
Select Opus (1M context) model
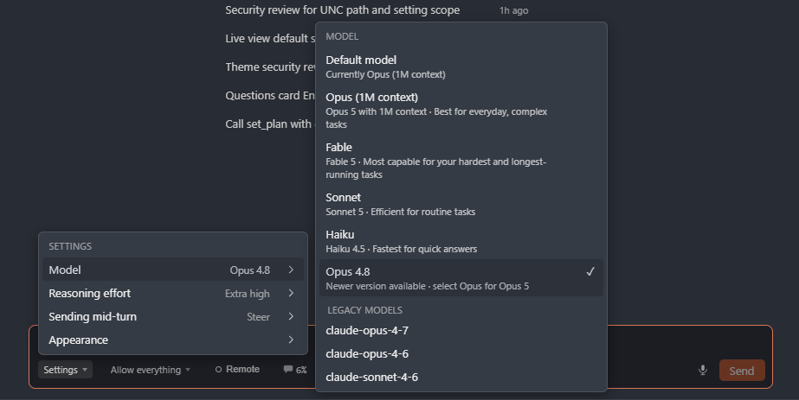461,111
